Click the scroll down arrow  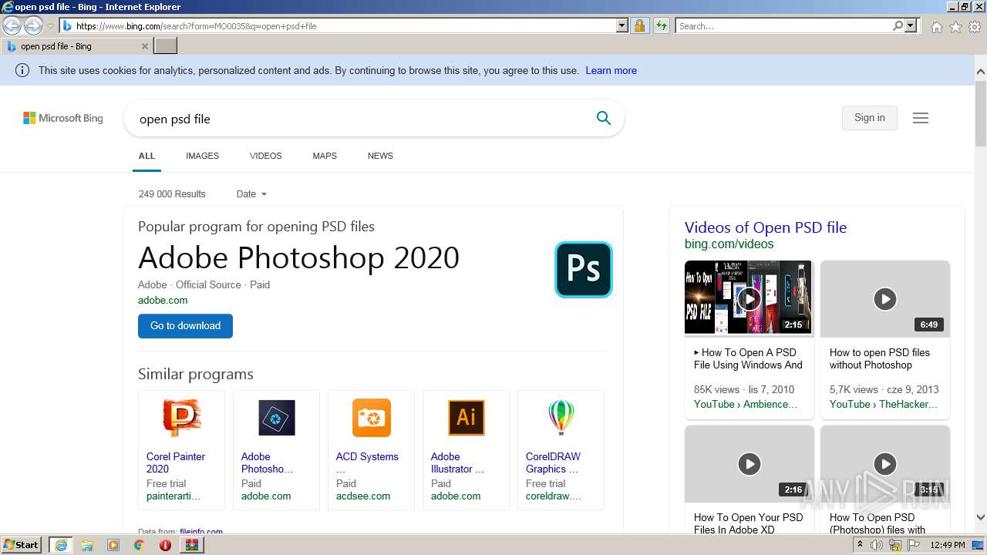pyautogui.click(x=981, y=518)
